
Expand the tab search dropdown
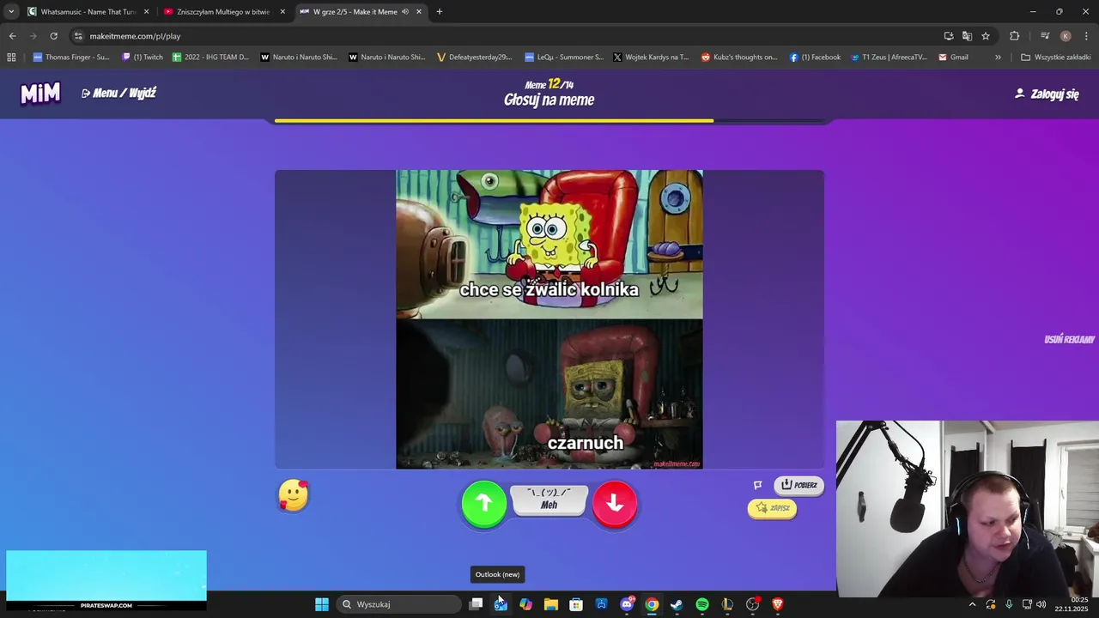click(x=10, y=12)
